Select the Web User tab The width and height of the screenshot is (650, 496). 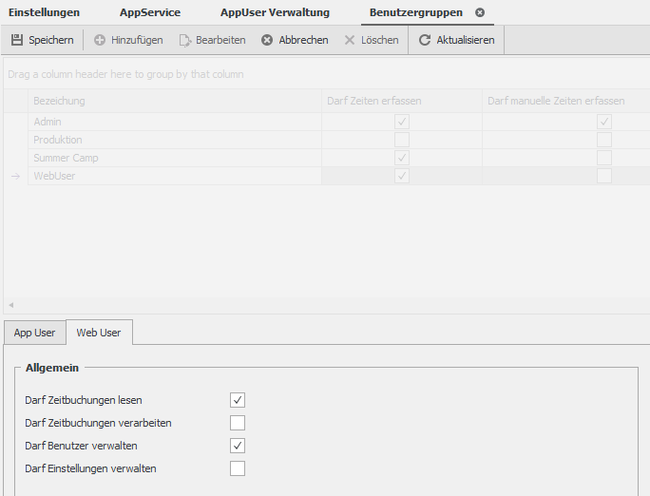(99, 333)
